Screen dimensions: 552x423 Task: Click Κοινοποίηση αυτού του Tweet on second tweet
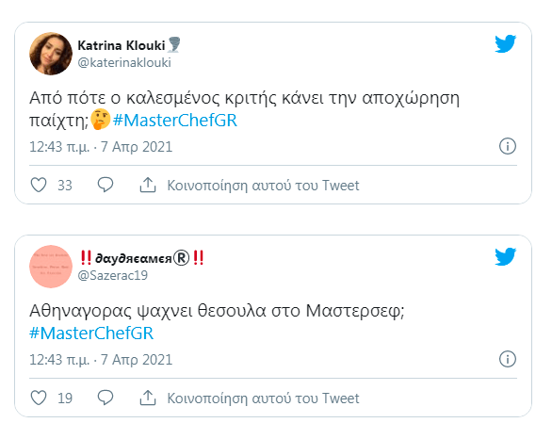pos(263,399)
